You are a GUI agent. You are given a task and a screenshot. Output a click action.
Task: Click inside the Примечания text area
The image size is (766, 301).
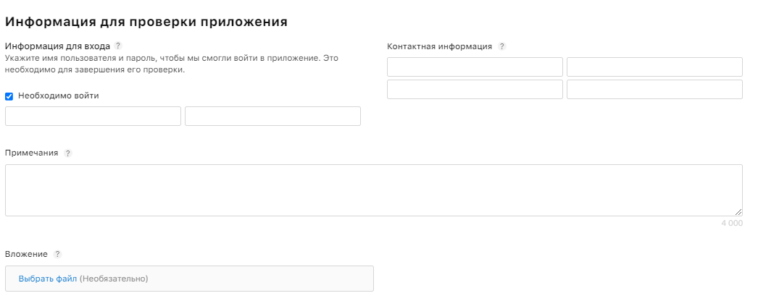374,190
